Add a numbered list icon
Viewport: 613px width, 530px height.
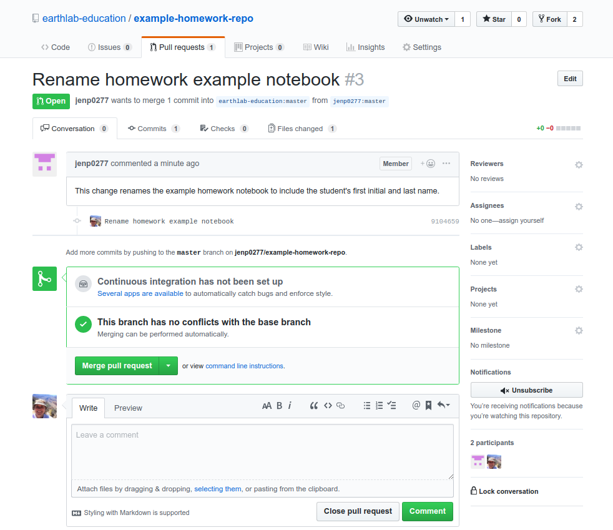379,406
